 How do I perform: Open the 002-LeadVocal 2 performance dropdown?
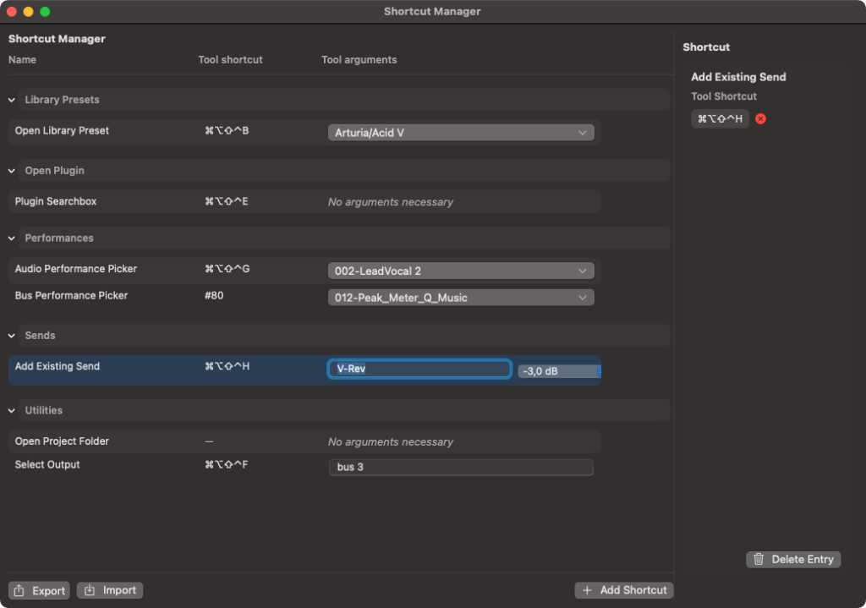coord(582,270)
